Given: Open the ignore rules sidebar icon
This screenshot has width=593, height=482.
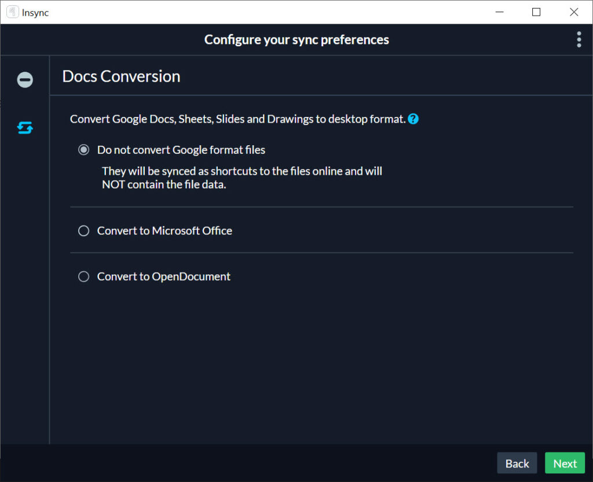Looking at the screenshot, I should pyautogui.click(x=25, y=80).
